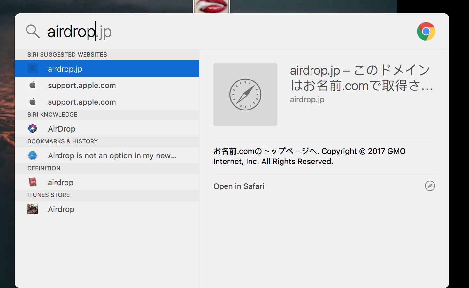The width and height of the screenshot is (469, 288).
Task: Click Open in Safari
Action: click(239, 186)
